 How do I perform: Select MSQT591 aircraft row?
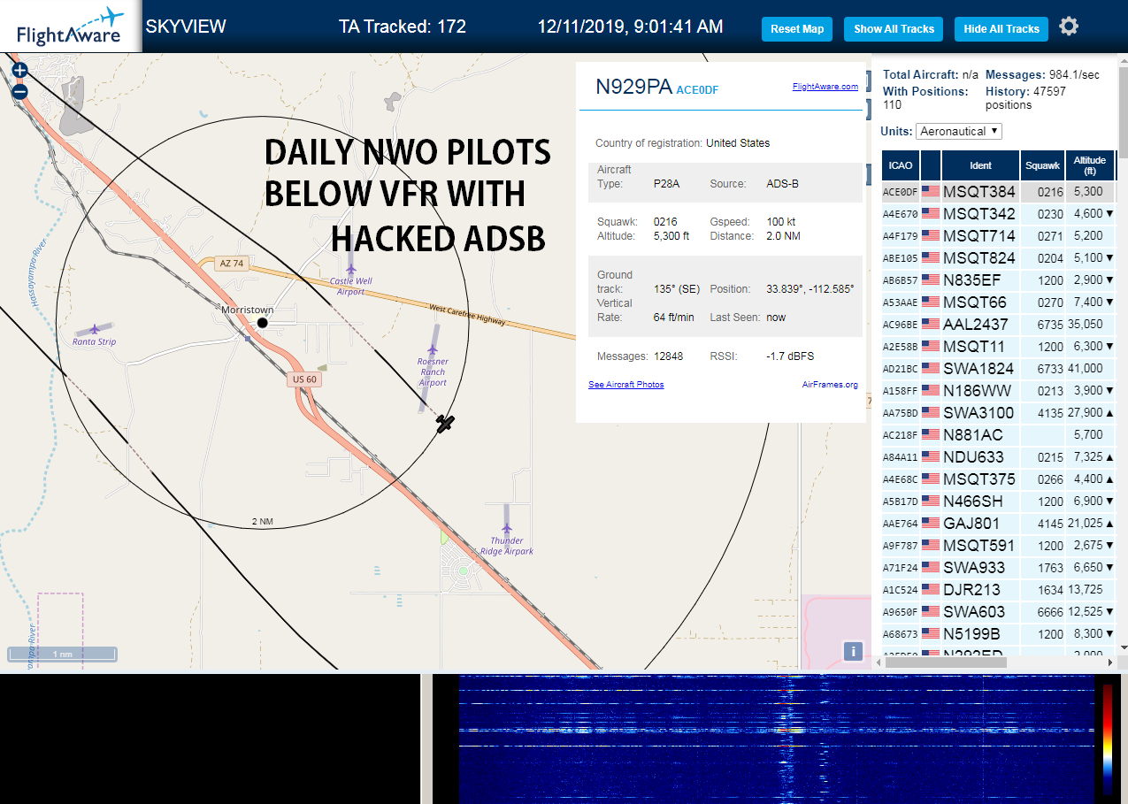[999, 545]
